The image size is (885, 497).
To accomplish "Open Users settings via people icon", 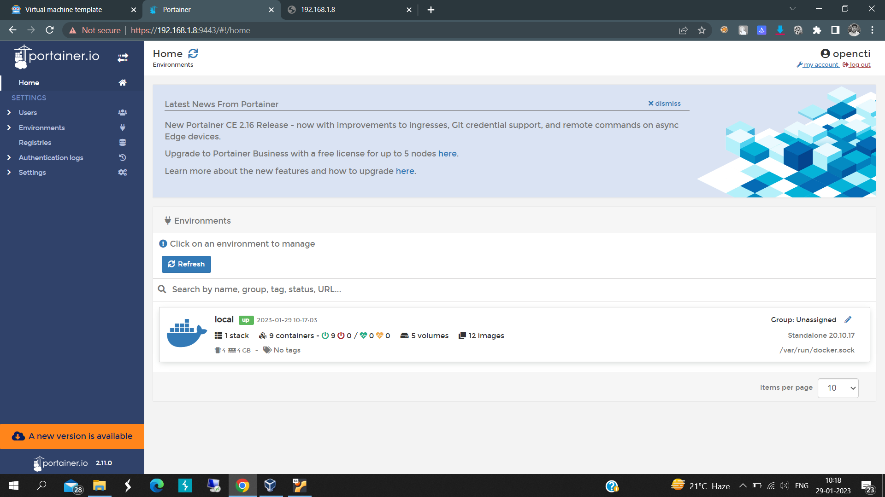I will (x=122, y=112).
